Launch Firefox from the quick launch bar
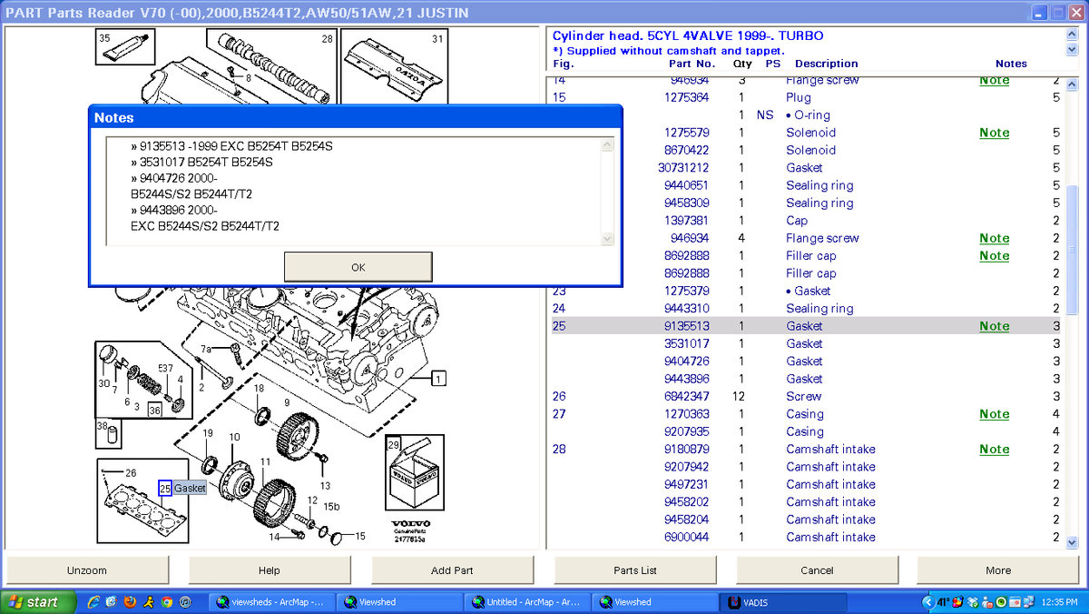 (130, 602)
